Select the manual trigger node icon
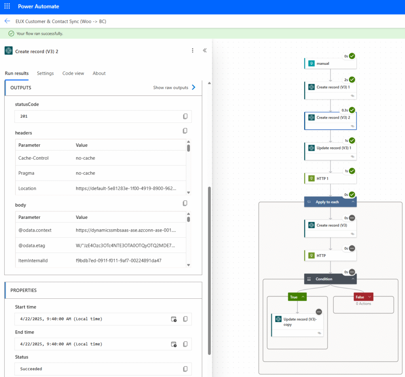405x377 pixels. click(312, 64)
